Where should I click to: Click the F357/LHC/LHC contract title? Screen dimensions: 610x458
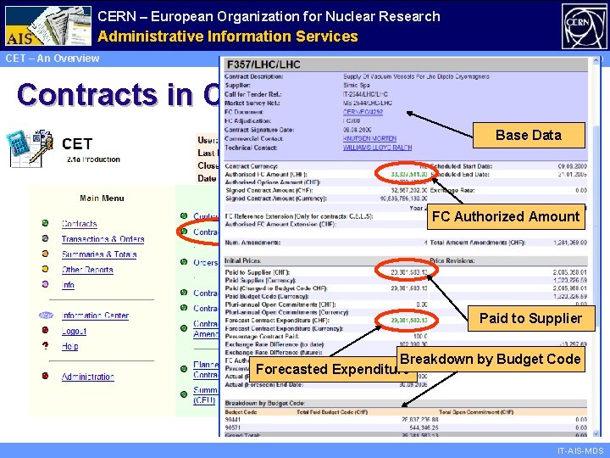point(263,64)
